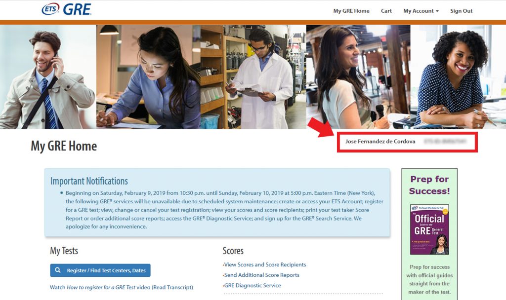
Task: Go to My GRE Home in navigation
Action: pyautogui.click(x=351, y=11)
